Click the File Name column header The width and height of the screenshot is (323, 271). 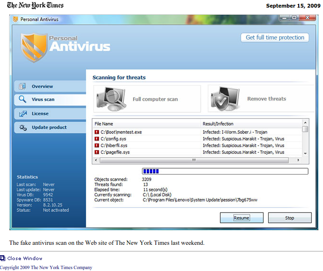pos(146,124)
